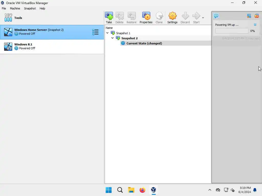
Task: Click the network tray icon
Action: click(226, 190)
